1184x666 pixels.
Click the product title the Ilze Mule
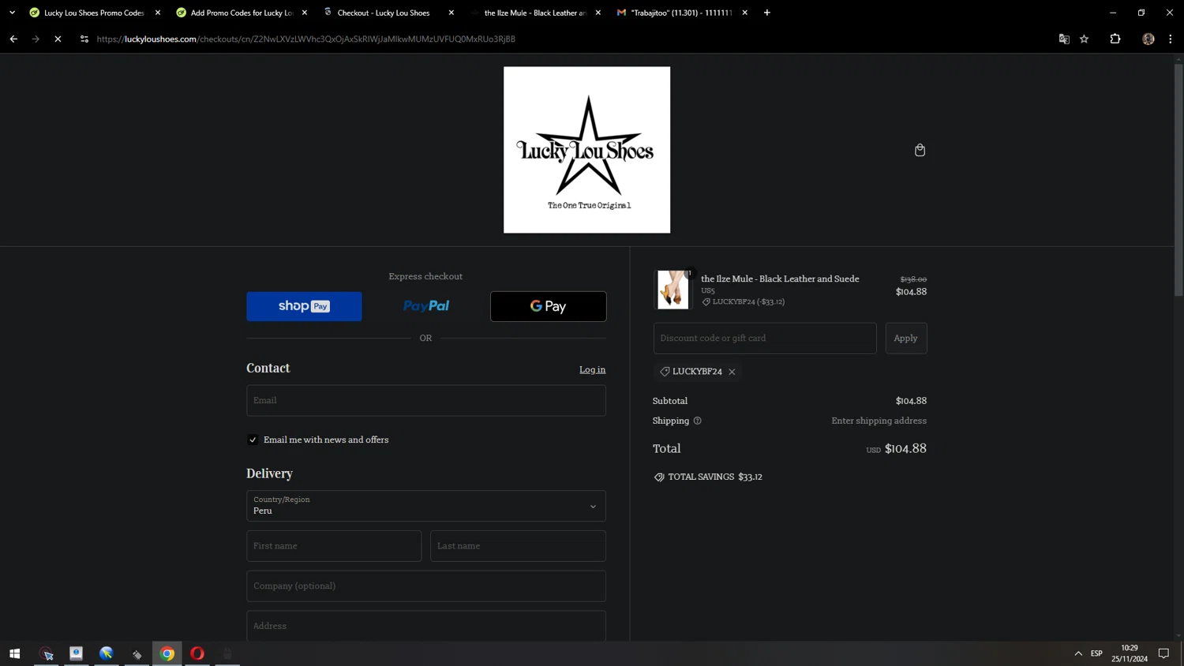[780, 279]
